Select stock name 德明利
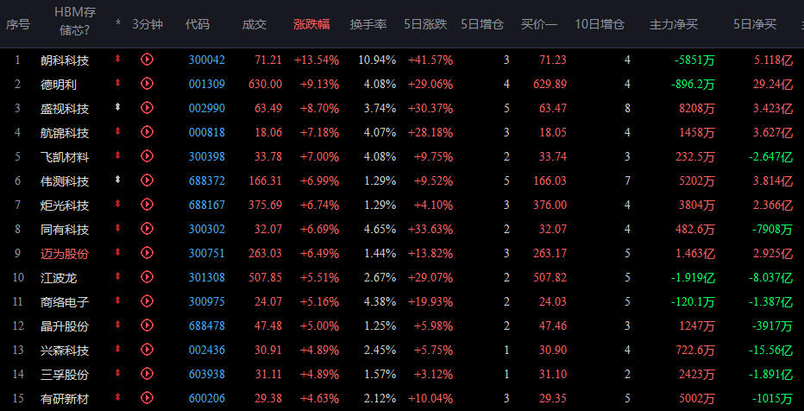 tap(59, 85)
